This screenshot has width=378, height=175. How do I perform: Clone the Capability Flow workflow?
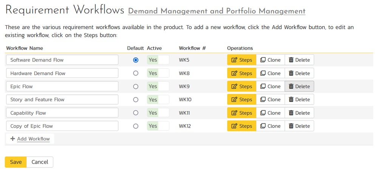270,113
